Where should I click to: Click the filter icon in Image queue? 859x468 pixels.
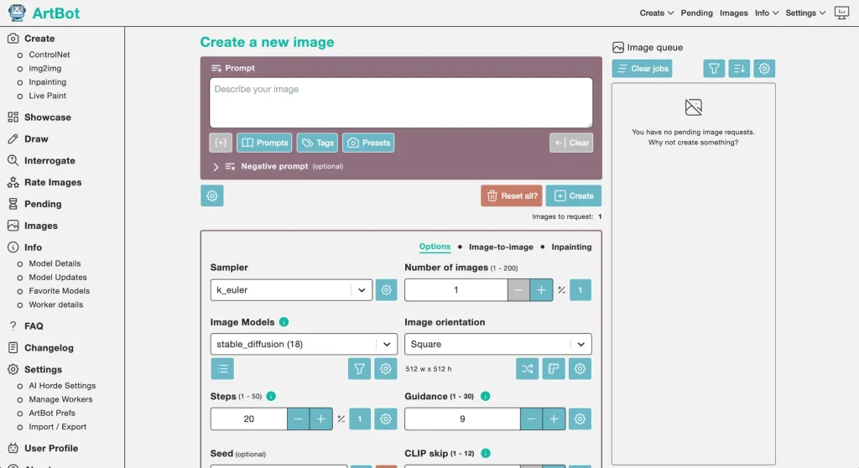tap(714, 69)
